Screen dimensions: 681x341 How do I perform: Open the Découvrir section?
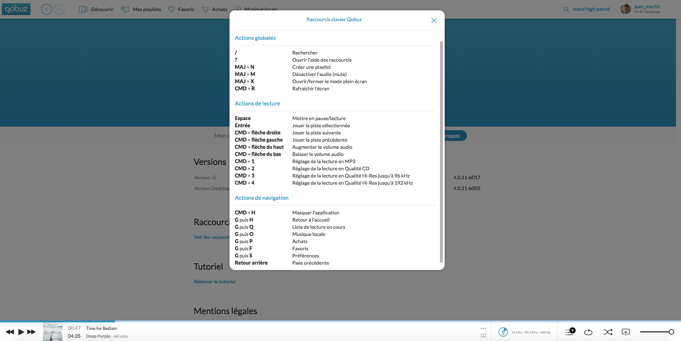click(96, 9)
